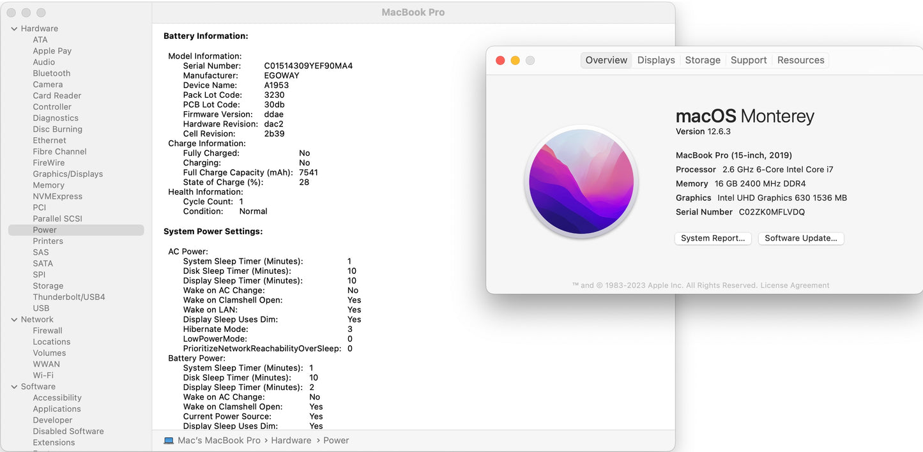Go to the Resources tab
Screen dimensions: 923x452
[x=800, y=60]
